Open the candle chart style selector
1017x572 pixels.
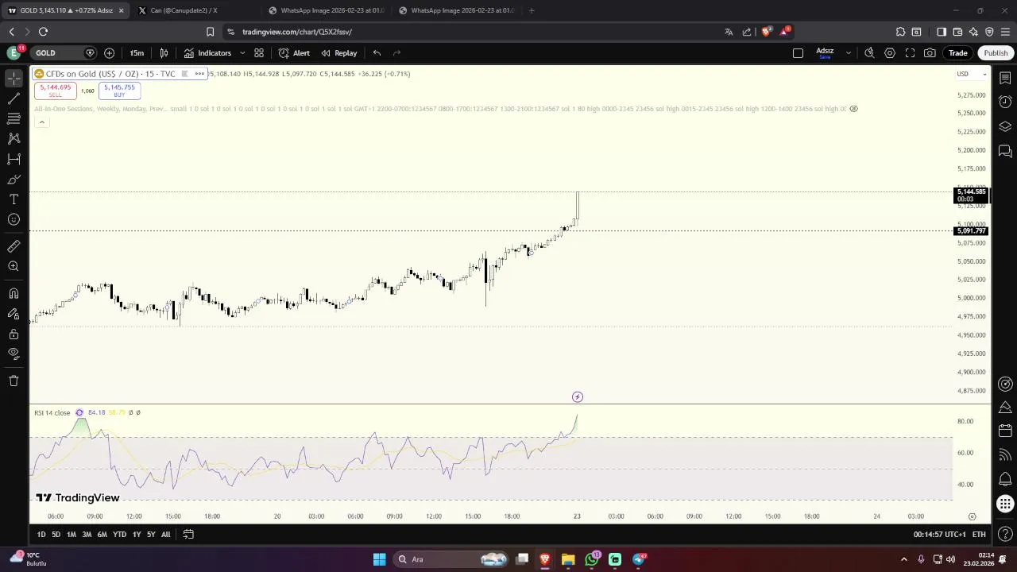[x=164, y=53]
